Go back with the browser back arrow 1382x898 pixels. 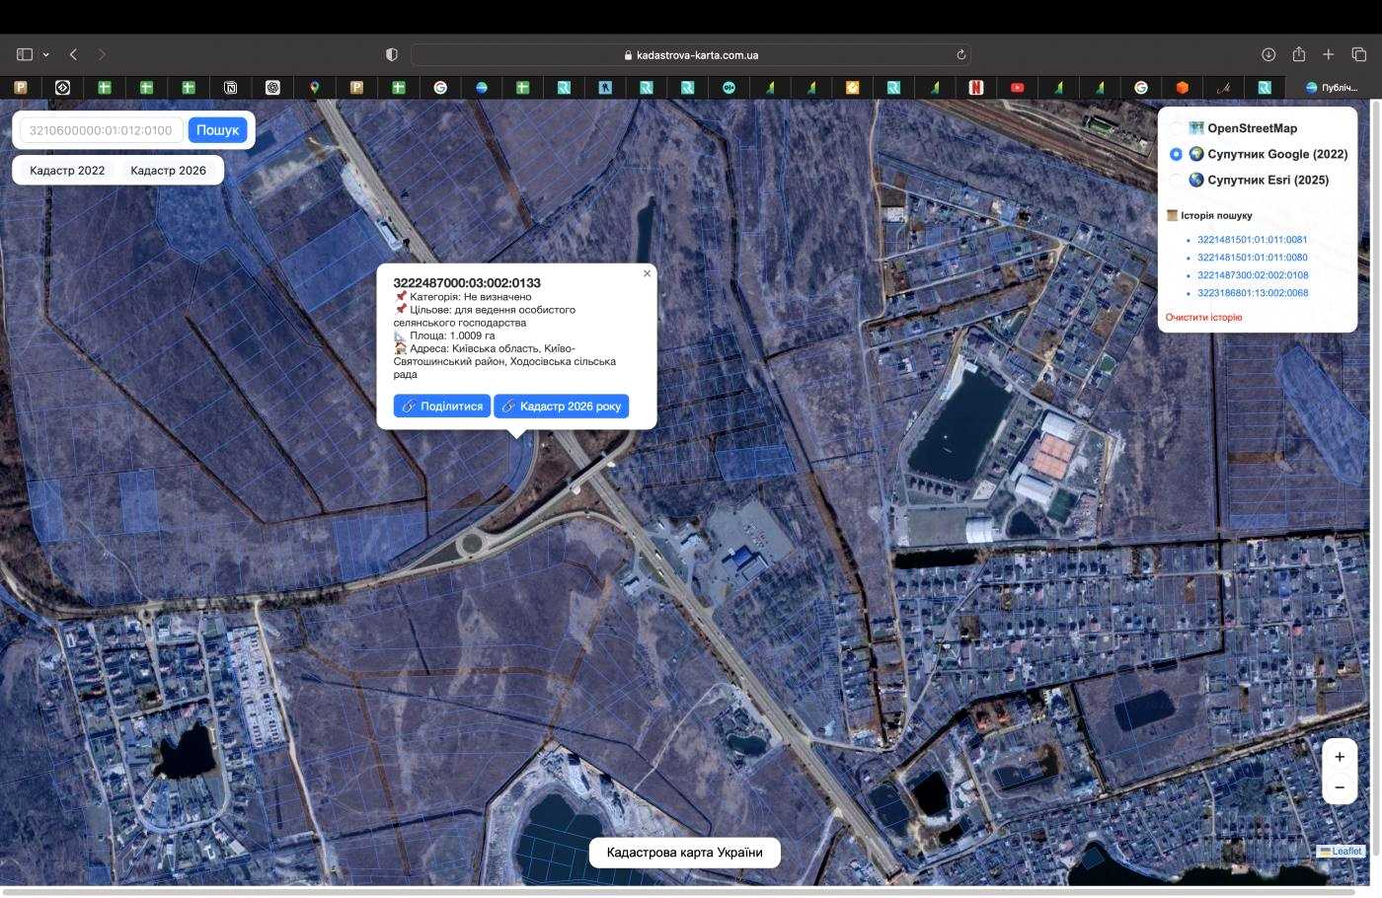point(73,54)
